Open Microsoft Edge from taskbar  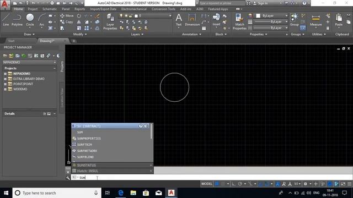tap(121, 193)
